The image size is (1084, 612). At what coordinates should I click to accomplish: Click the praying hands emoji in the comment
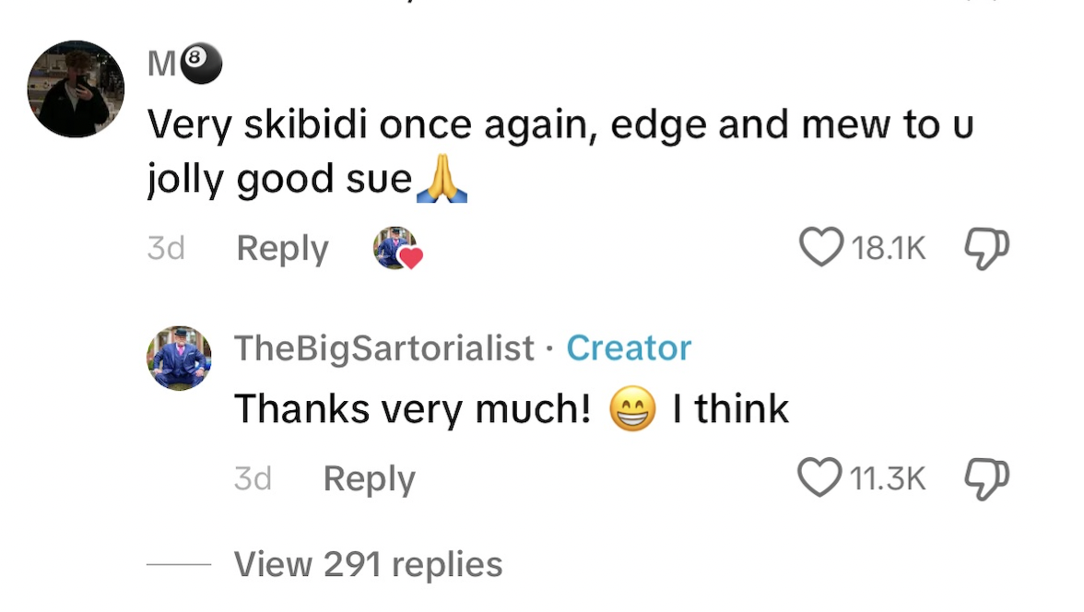click(442, 179)
